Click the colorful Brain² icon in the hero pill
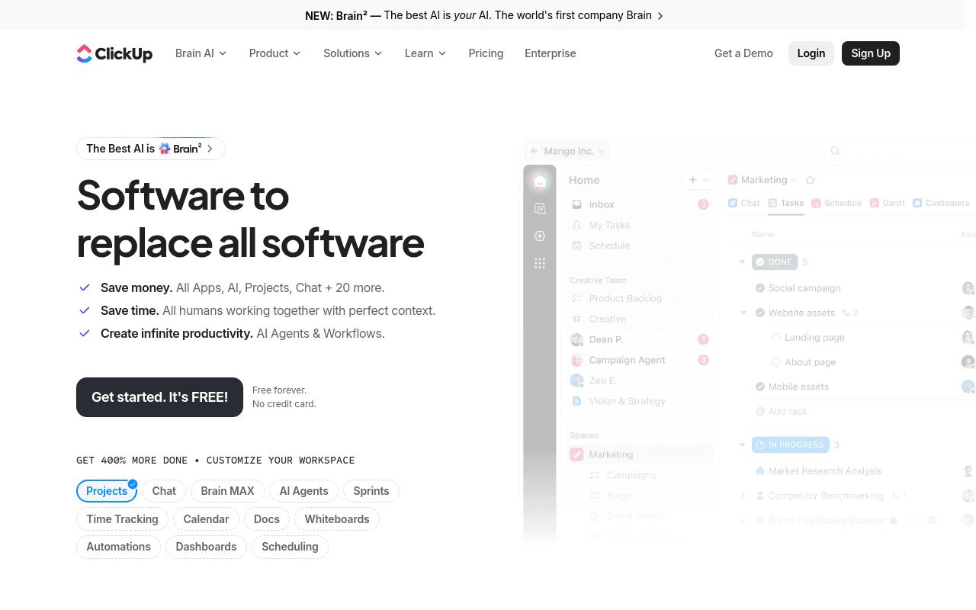 [165, 149]
